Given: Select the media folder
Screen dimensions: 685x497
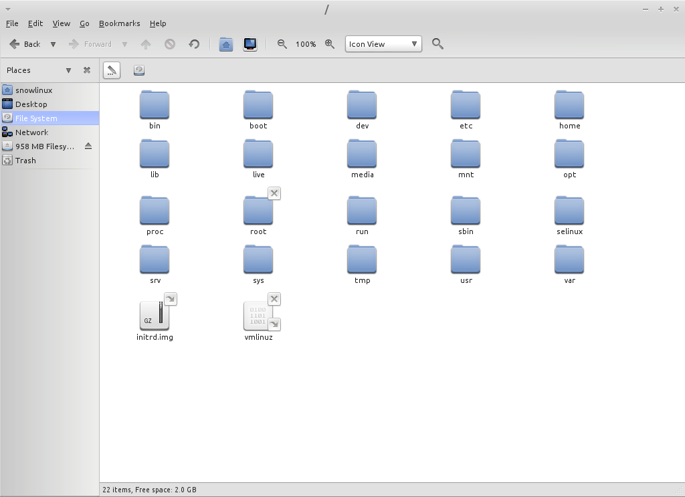Looking at the screenshot, I should 362,159.
